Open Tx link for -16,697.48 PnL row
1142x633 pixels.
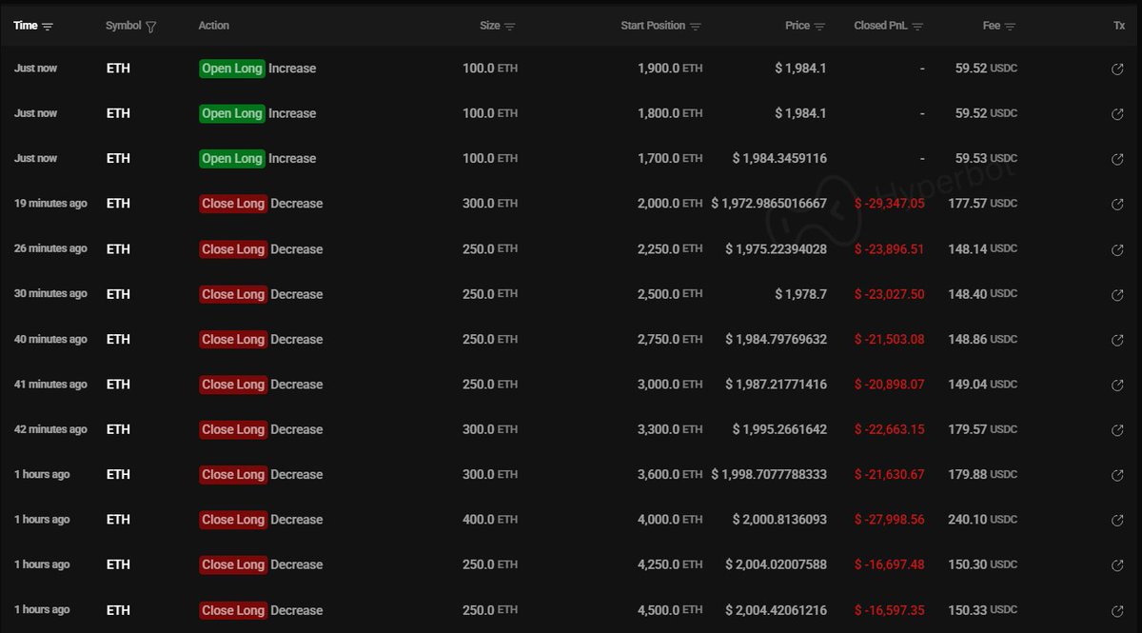click(1117, 565)
